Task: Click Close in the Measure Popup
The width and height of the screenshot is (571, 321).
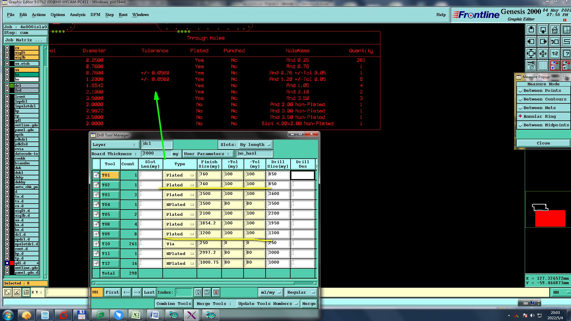Action: (543, 143)
